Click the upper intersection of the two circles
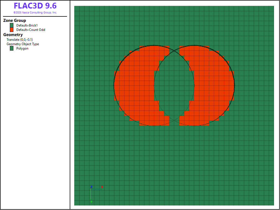 [174, 51]
